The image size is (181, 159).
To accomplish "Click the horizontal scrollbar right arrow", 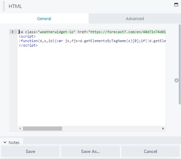I will click(163, 128).
